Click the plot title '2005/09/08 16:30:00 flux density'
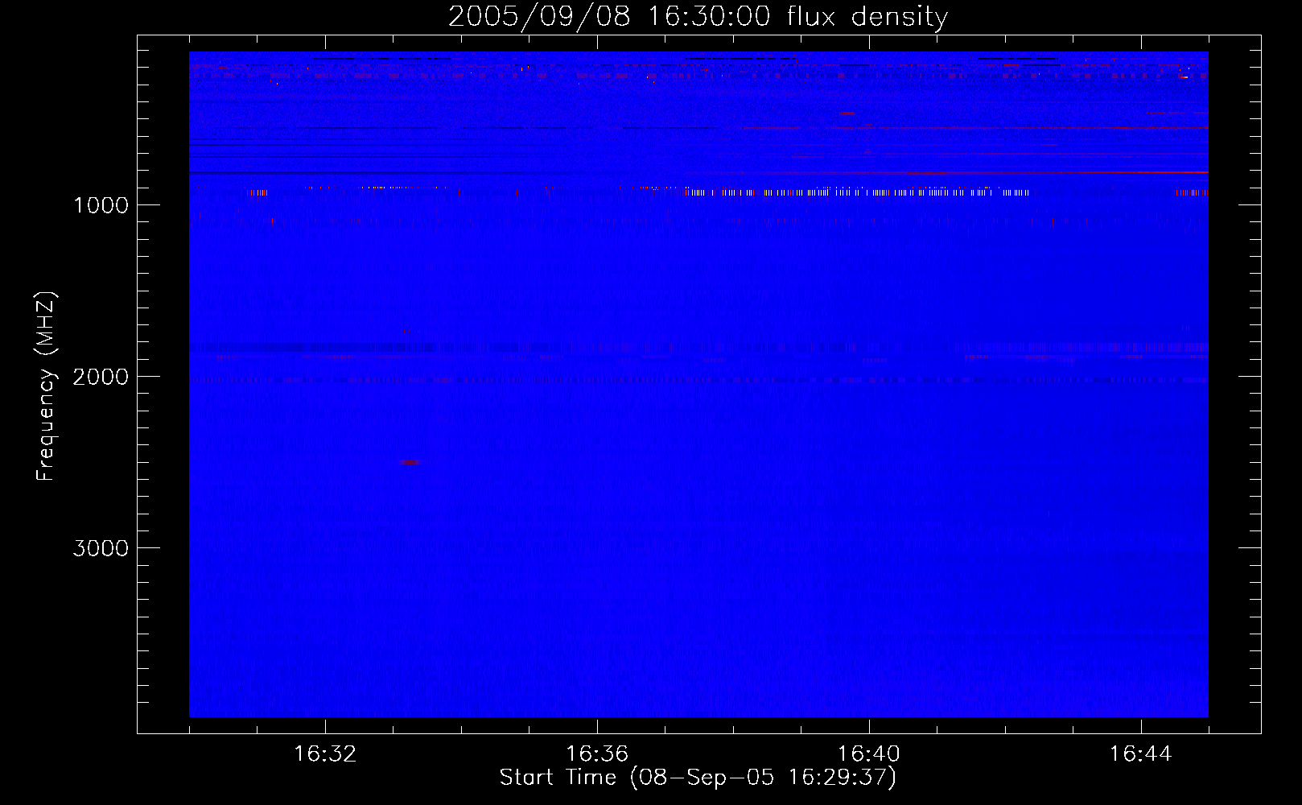1302x805 pixels. click(698, 17)
